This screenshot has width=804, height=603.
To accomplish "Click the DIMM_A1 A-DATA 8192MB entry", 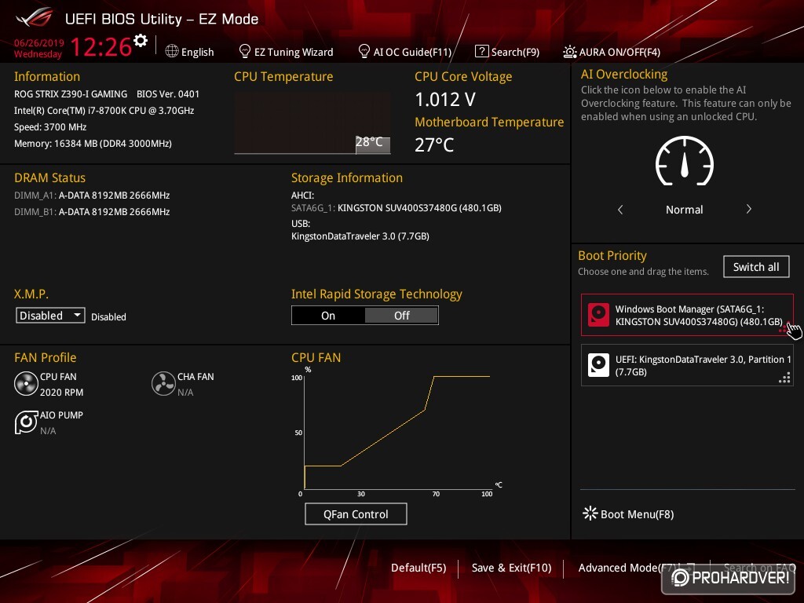I will point(92,195).
